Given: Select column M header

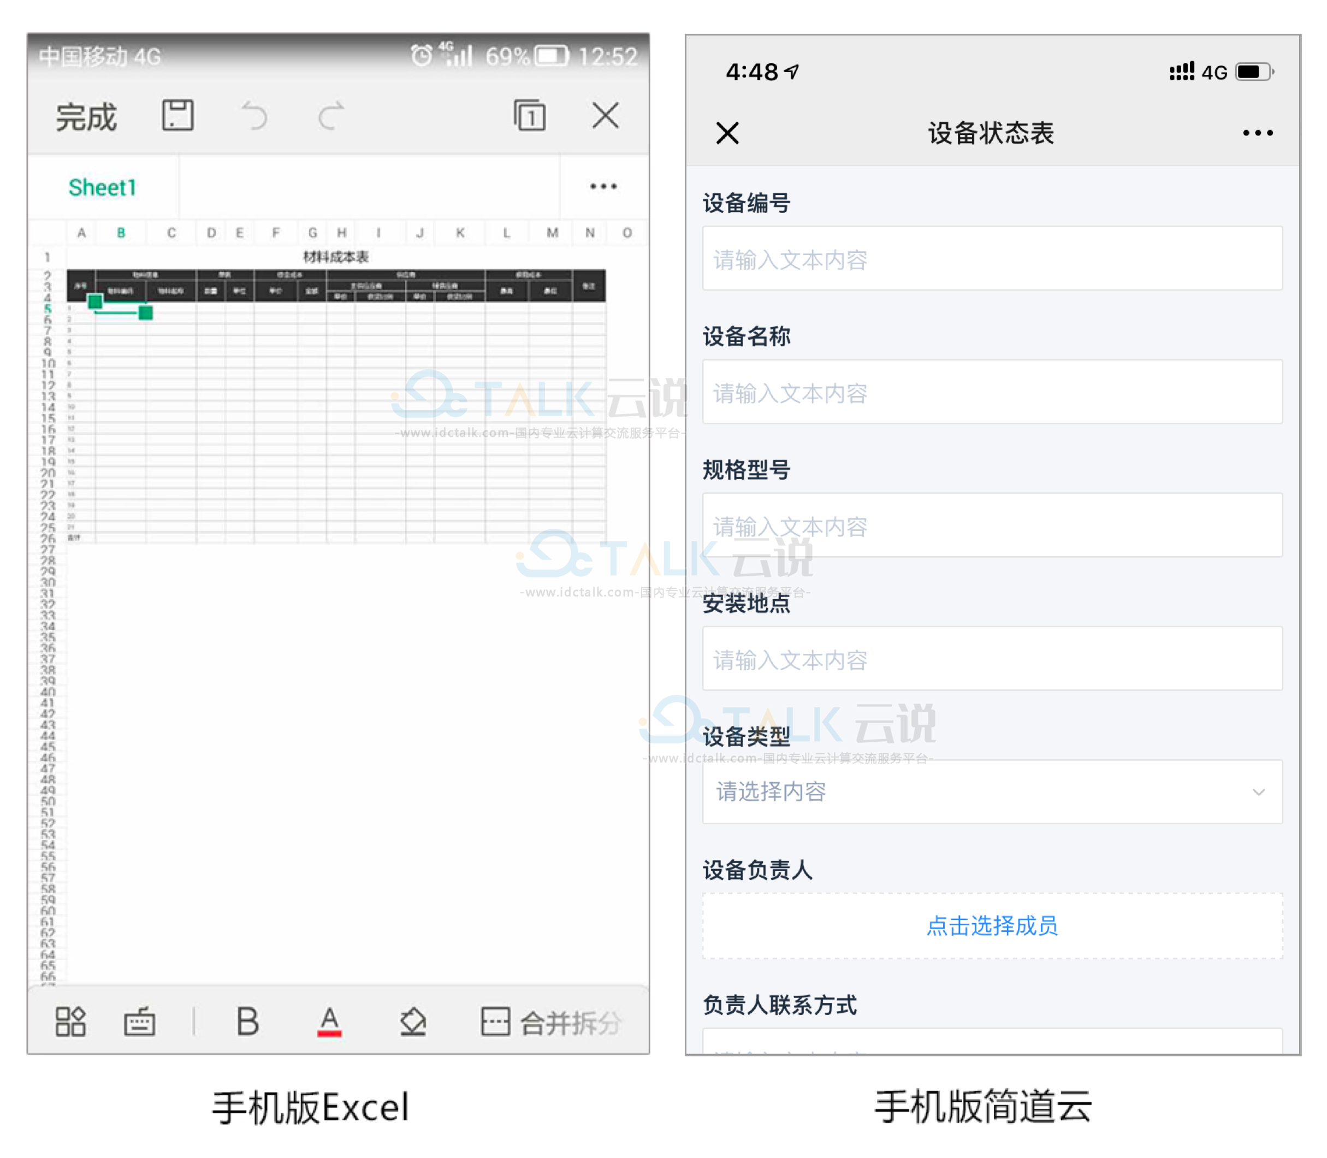Looking at the screenshot, I should (x=552, y=233).
